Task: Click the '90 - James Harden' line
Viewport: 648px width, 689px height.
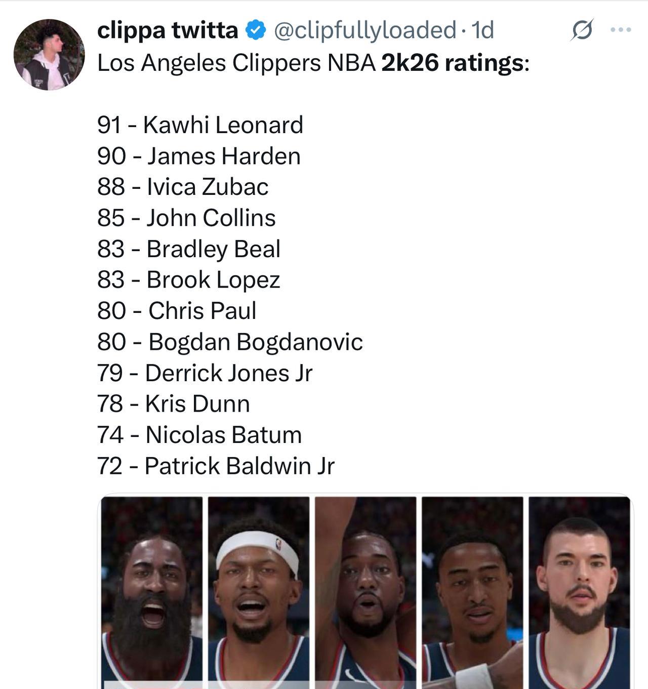Action: [x=199, y=156]
